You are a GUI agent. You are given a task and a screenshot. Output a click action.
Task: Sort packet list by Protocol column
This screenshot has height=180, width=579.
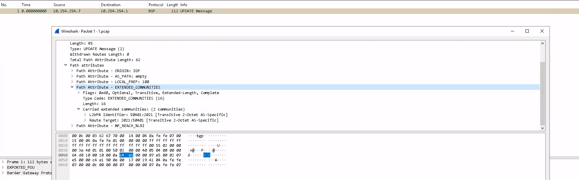[156, 5]
